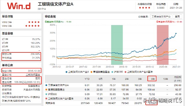Click the Wind 3年 star rating
Image resolution: width=185 pixels, height=106 pixels.
click(34, 22)
